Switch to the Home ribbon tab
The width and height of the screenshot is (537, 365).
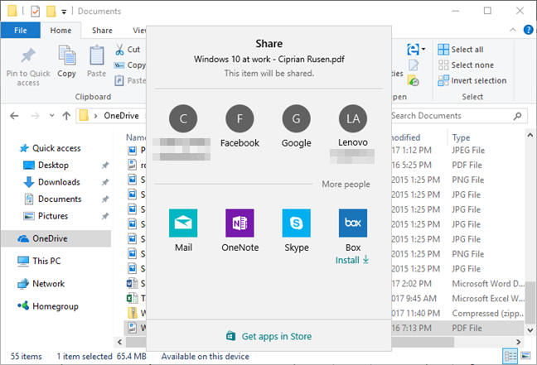point(61,31)
